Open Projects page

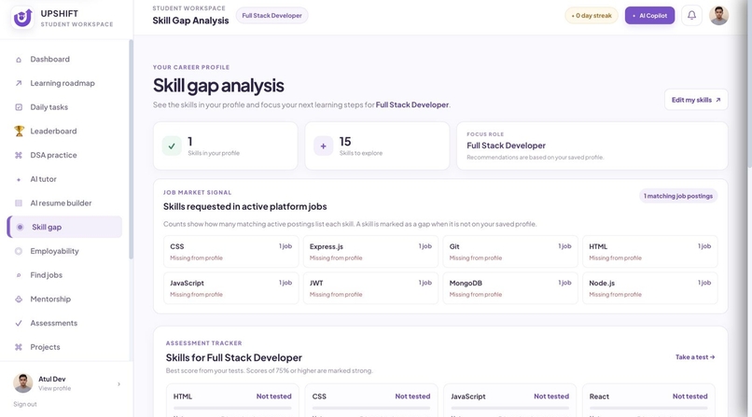point(64,347)
